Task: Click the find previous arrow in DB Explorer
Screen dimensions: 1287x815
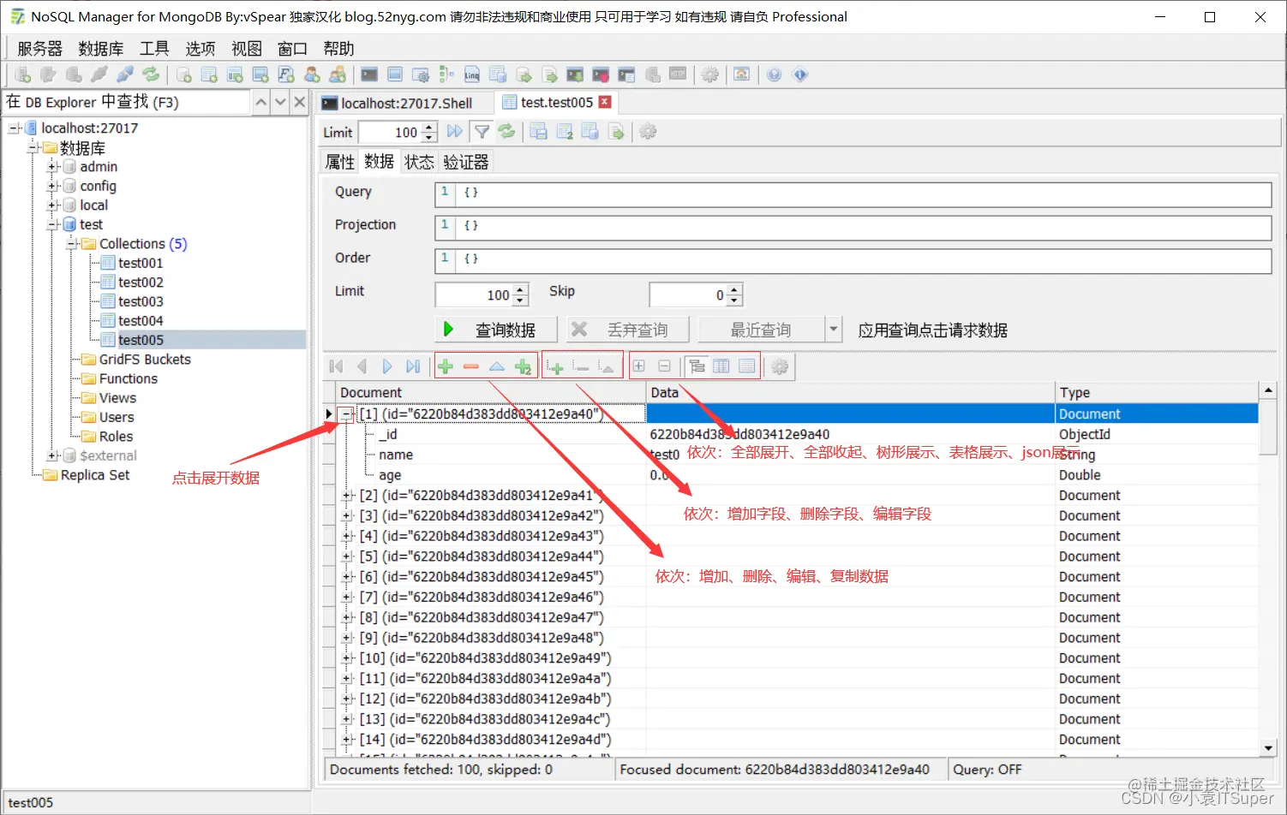Action: [261, 102]
